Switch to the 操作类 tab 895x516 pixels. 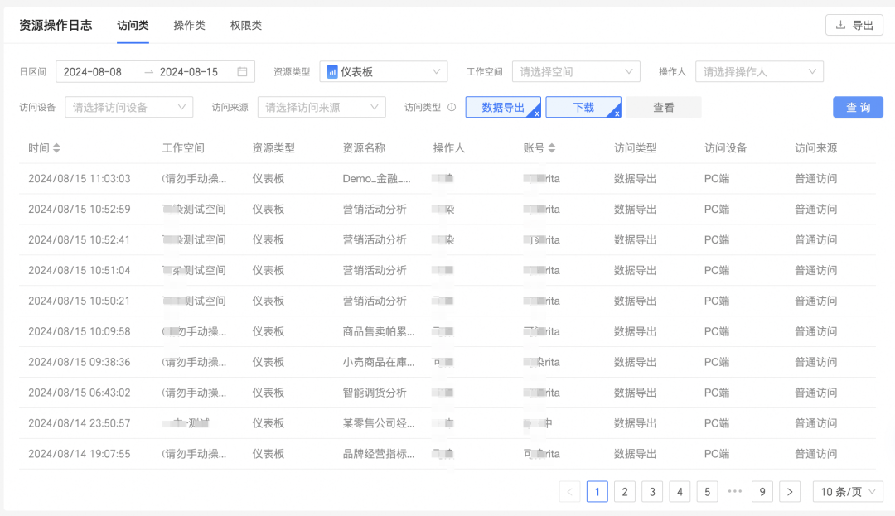click(x=189, y=26)
